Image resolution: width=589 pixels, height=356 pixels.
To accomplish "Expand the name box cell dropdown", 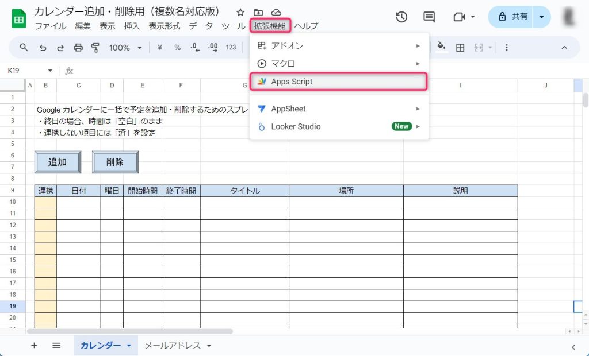I will [50, 71].
